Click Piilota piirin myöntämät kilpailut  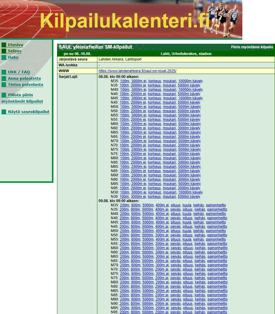(22, 98)
